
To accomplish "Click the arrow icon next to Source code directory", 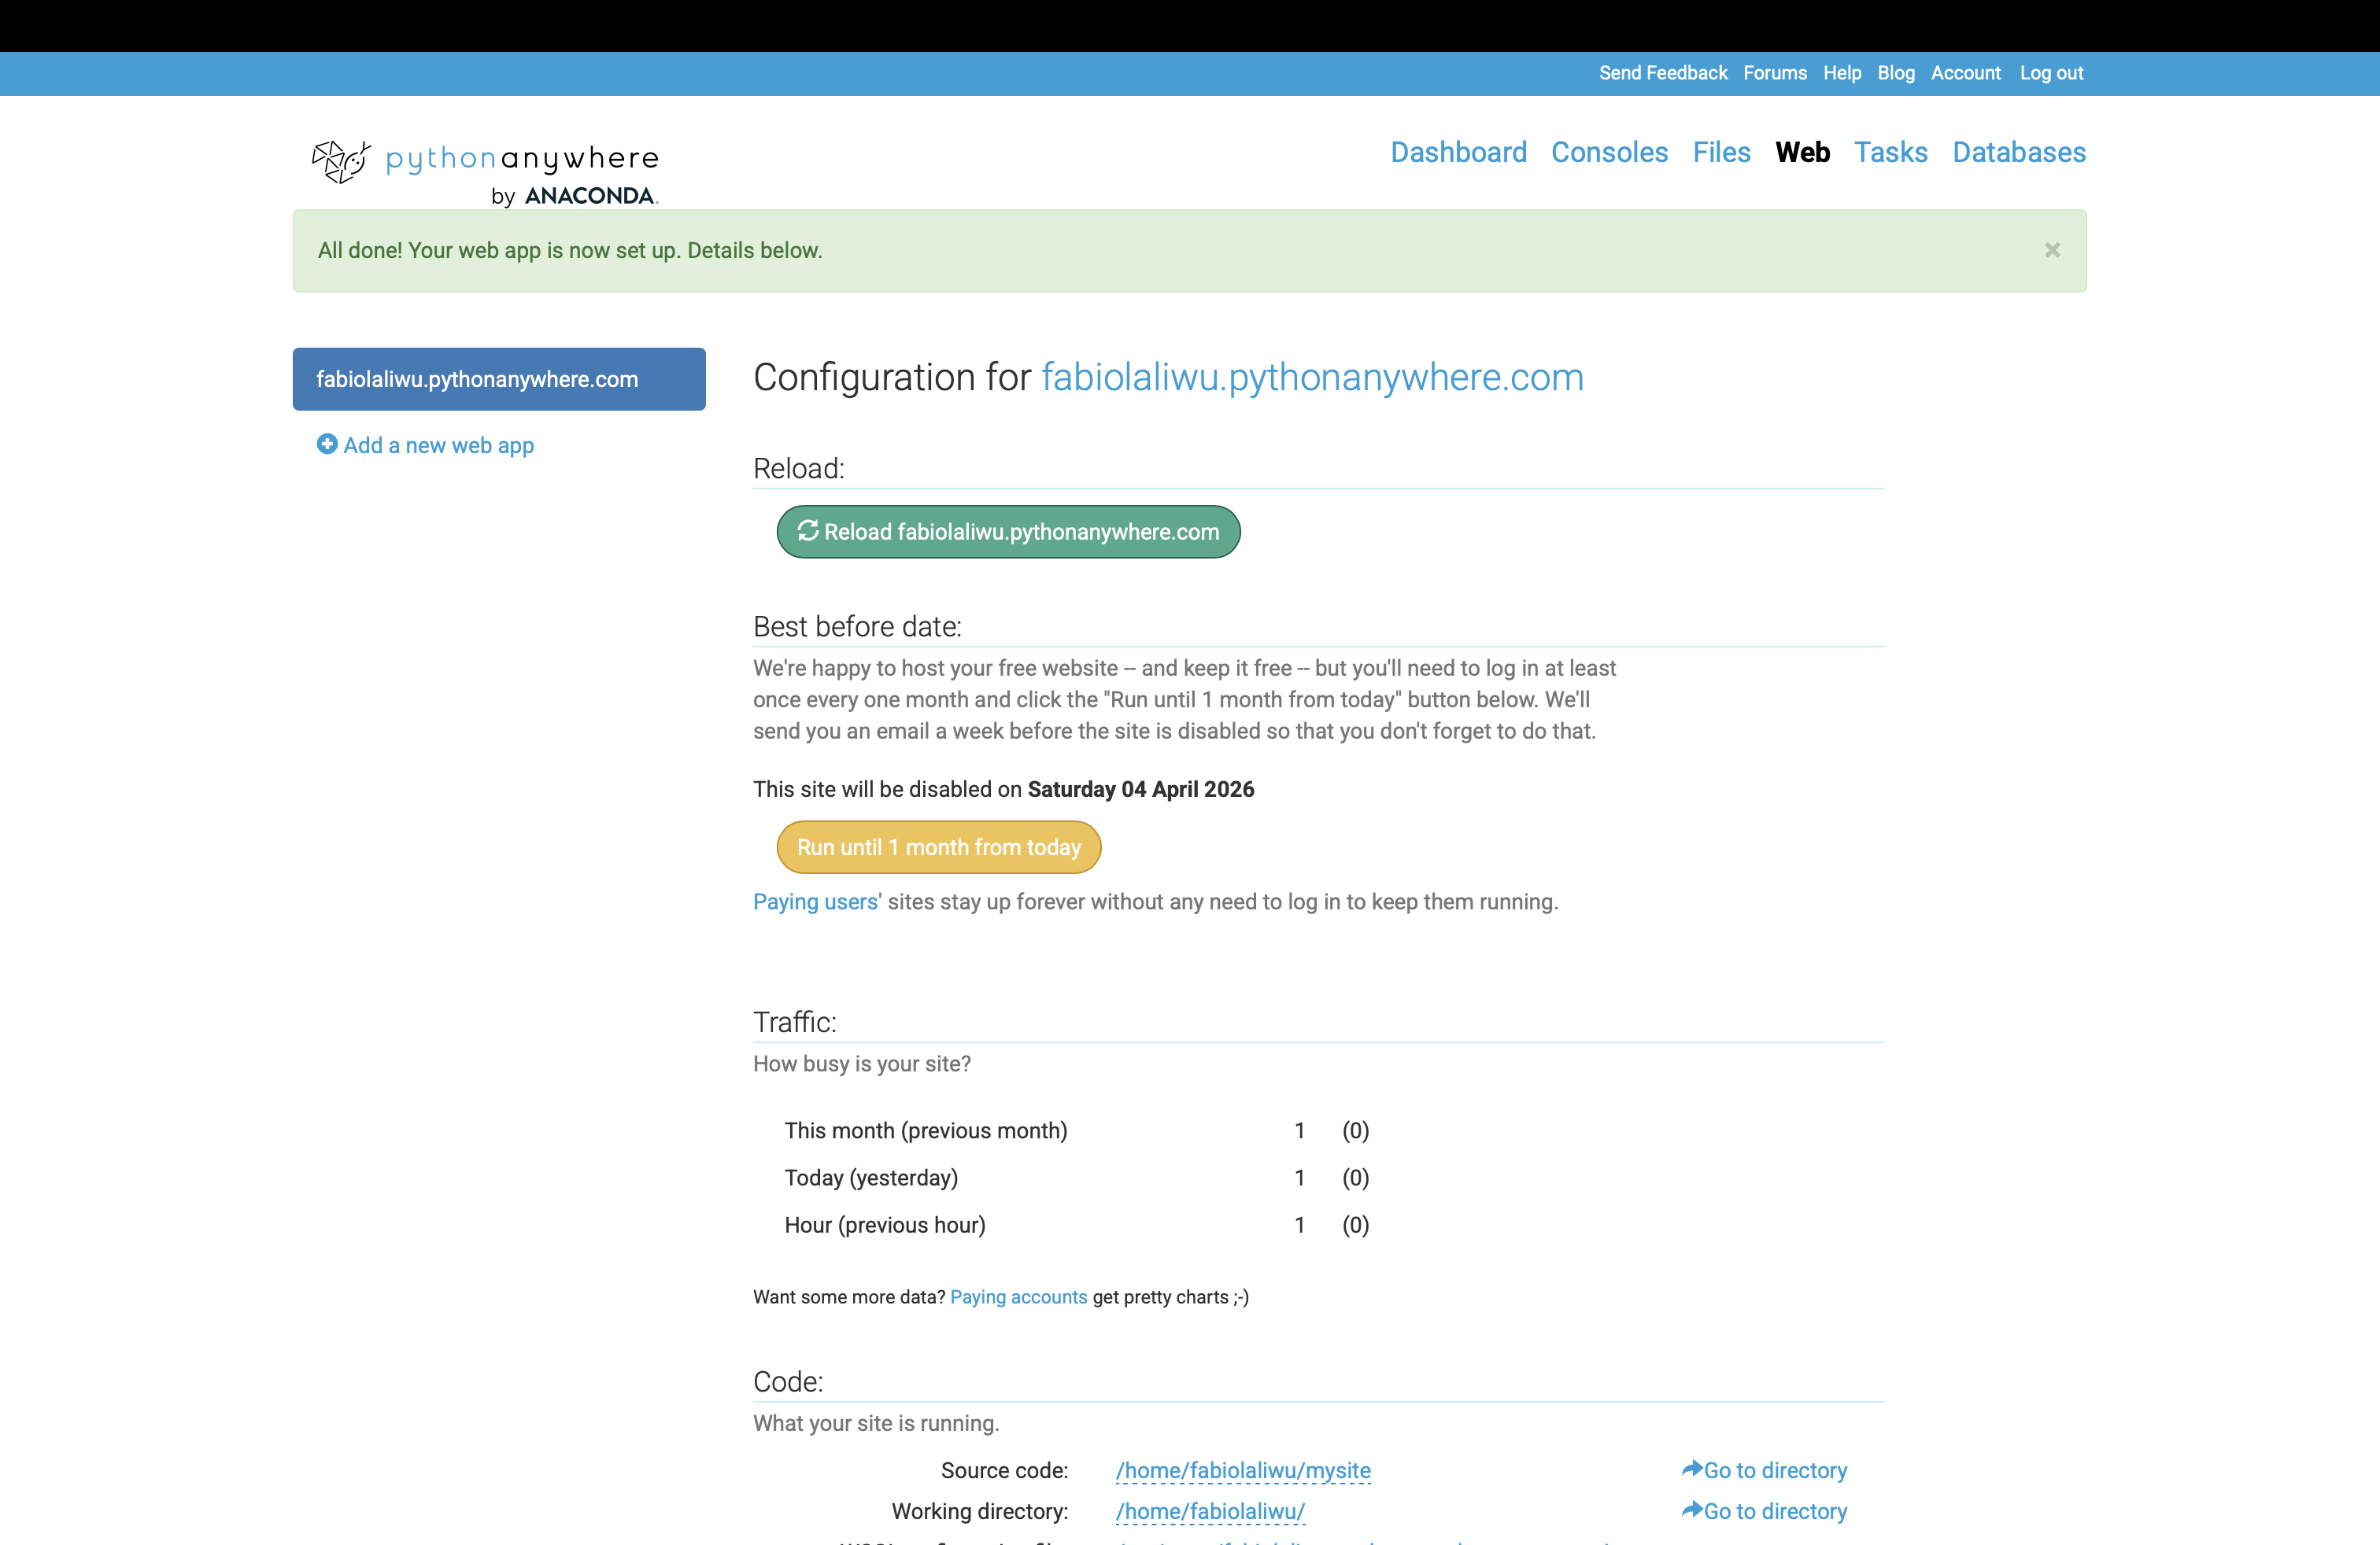I will pos(1691,1469).
